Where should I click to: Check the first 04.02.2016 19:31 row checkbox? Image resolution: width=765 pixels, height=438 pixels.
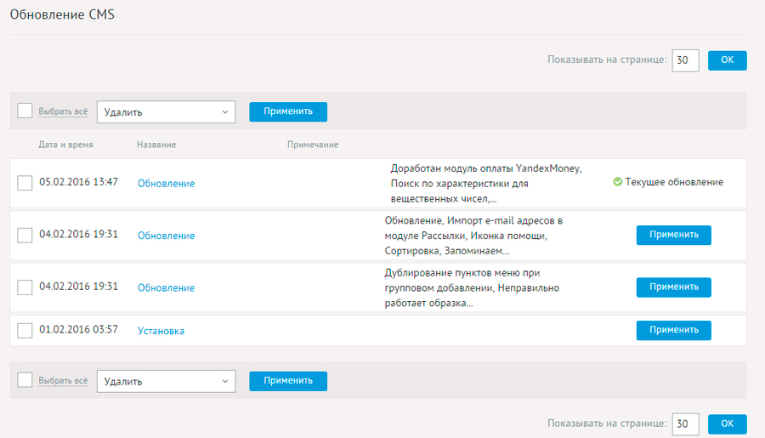click(x=25, y=235)
